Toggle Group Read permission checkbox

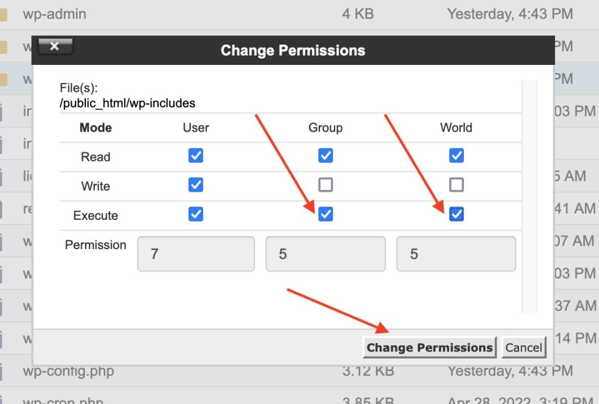pos(325,156)
